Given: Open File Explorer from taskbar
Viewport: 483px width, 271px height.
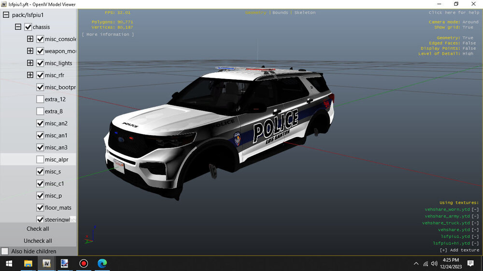Looking at the screenshot, I should (28, 264).
